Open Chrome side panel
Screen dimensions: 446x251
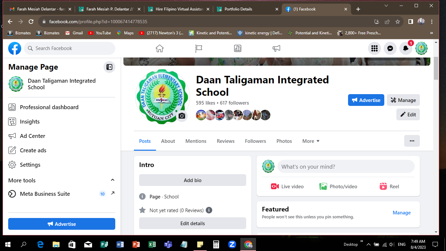[x=411, y=22]
